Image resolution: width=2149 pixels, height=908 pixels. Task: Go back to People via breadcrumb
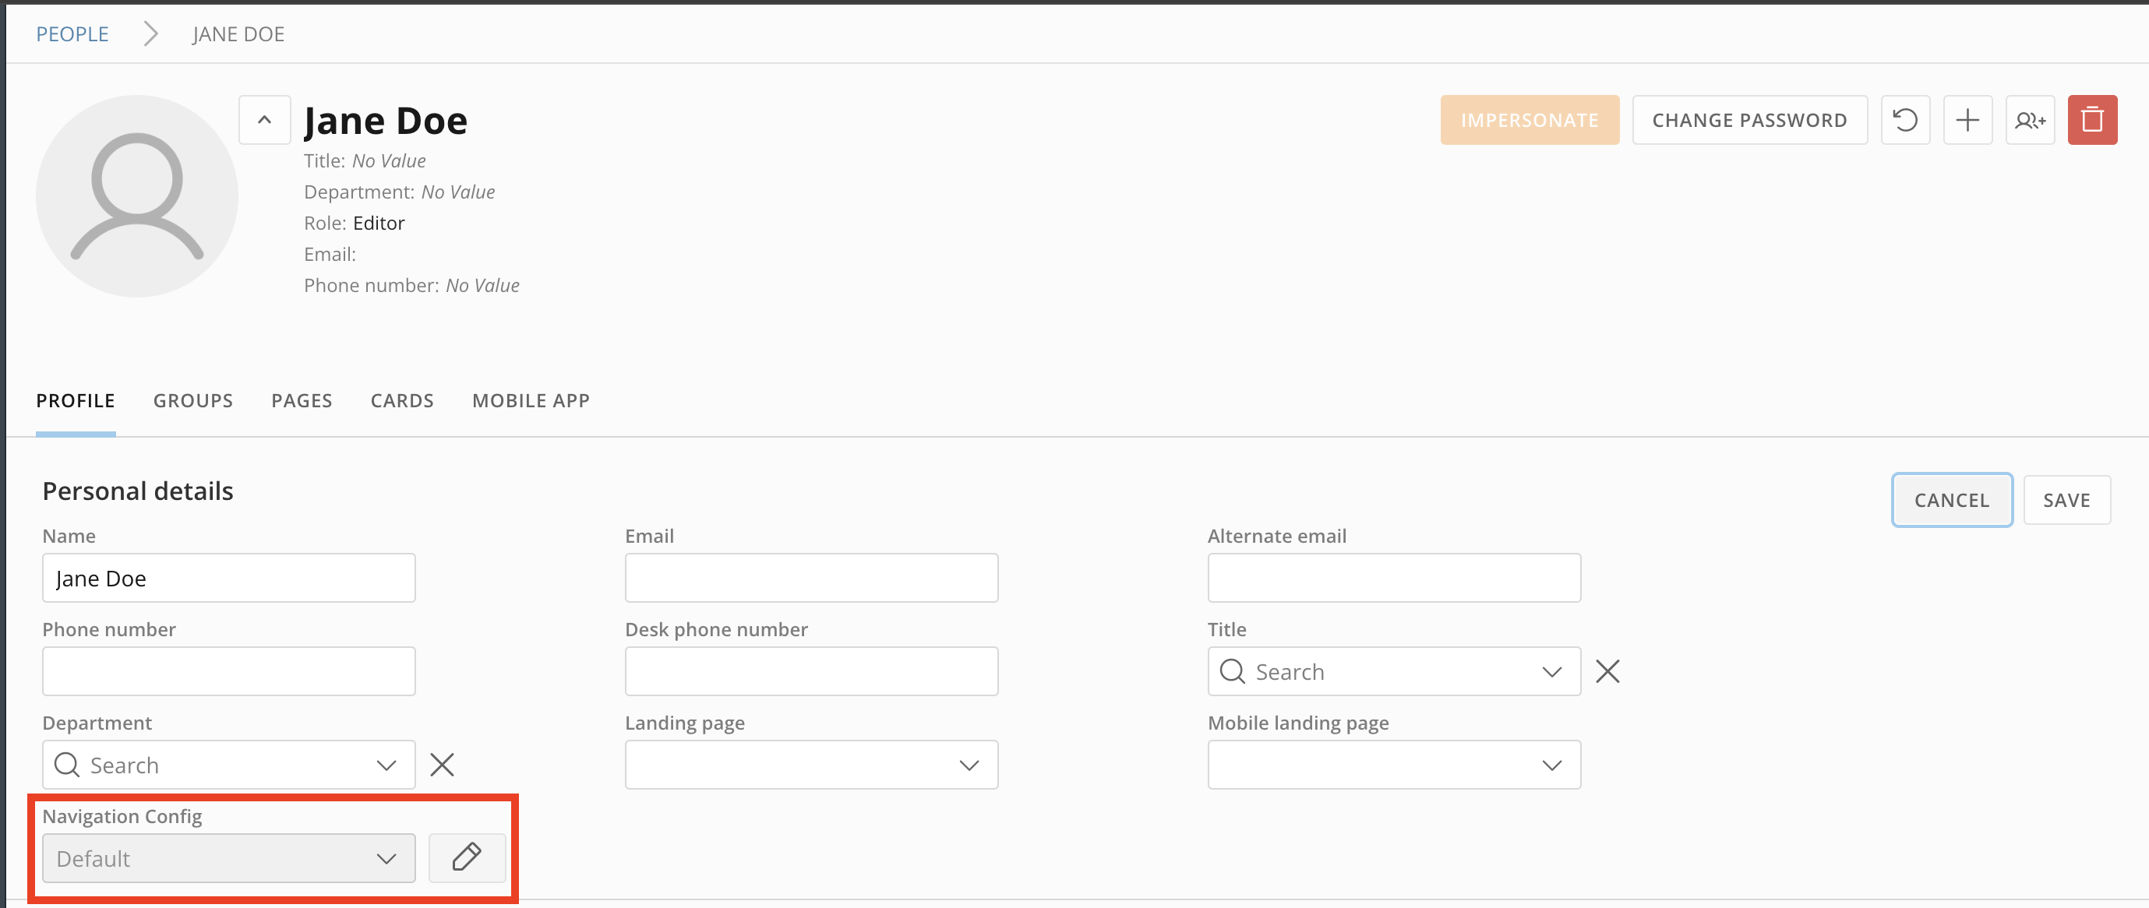pos(72,34)
